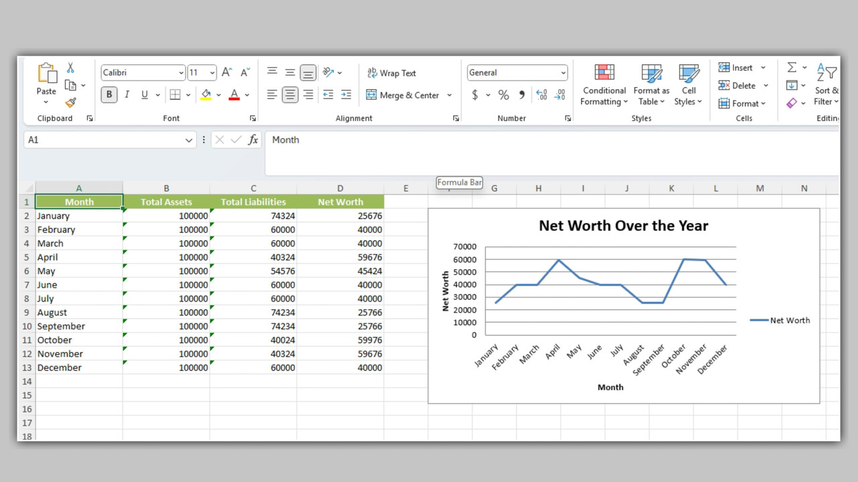Increase font size with the larger A icon
Viewport: 858px width, 482px height.
click(x=227, y=72)
